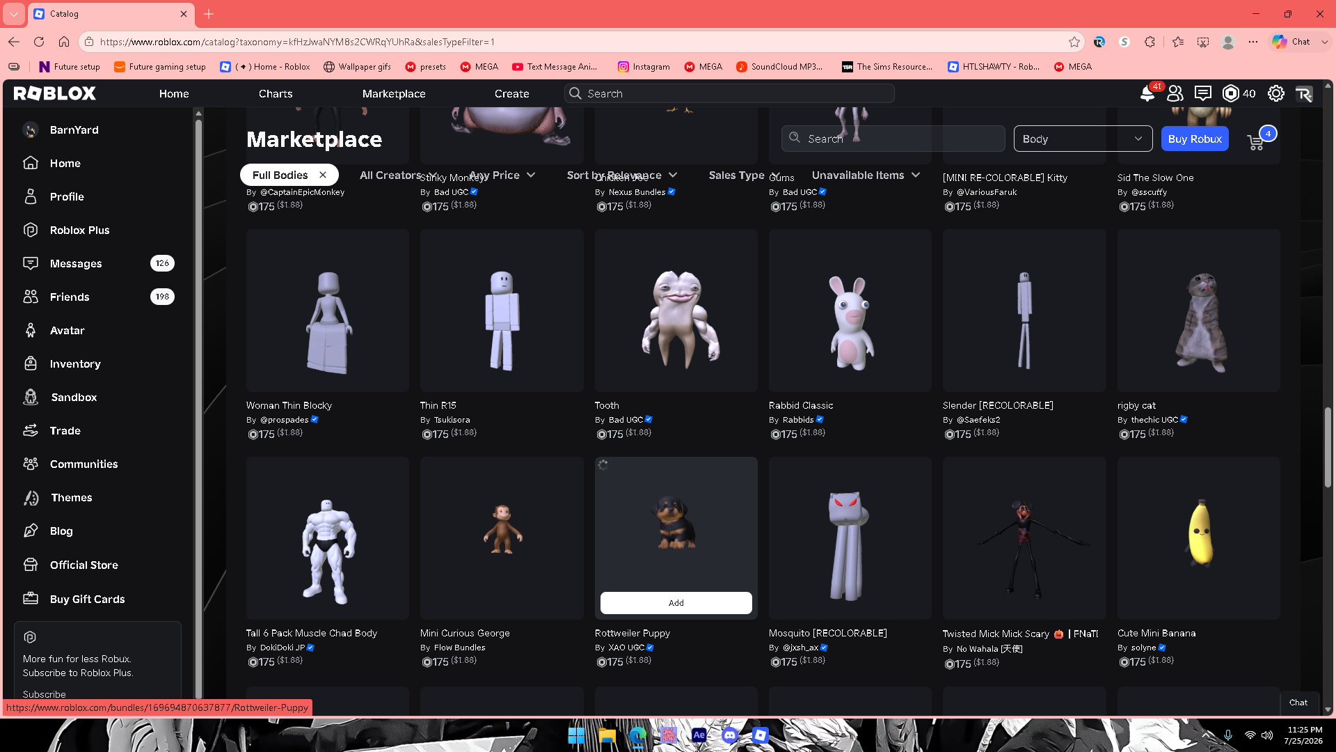Image resolution: width=1336 pixels, height=752 pixels.
Task: Open the Mini Curious George thumbnail
Action: 501,538
